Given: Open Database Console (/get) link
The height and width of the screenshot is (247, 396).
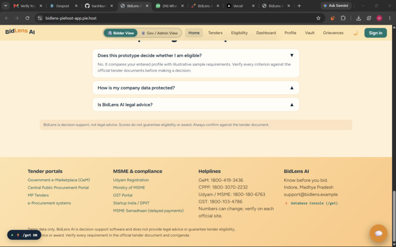Looking at the screenshot, I should pyautogui.click(x=311, y=203).
